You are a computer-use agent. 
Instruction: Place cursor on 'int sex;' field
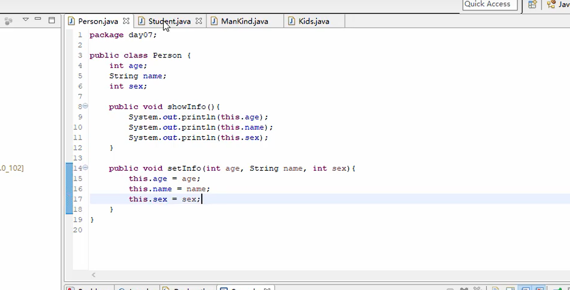tap(128, 86)
